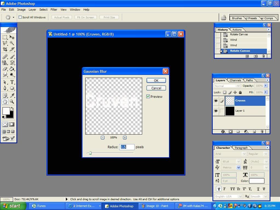The width and height of the screenshot is (280, 210).
Task: Select the Path Selection tool
Action: pos(5,82)
